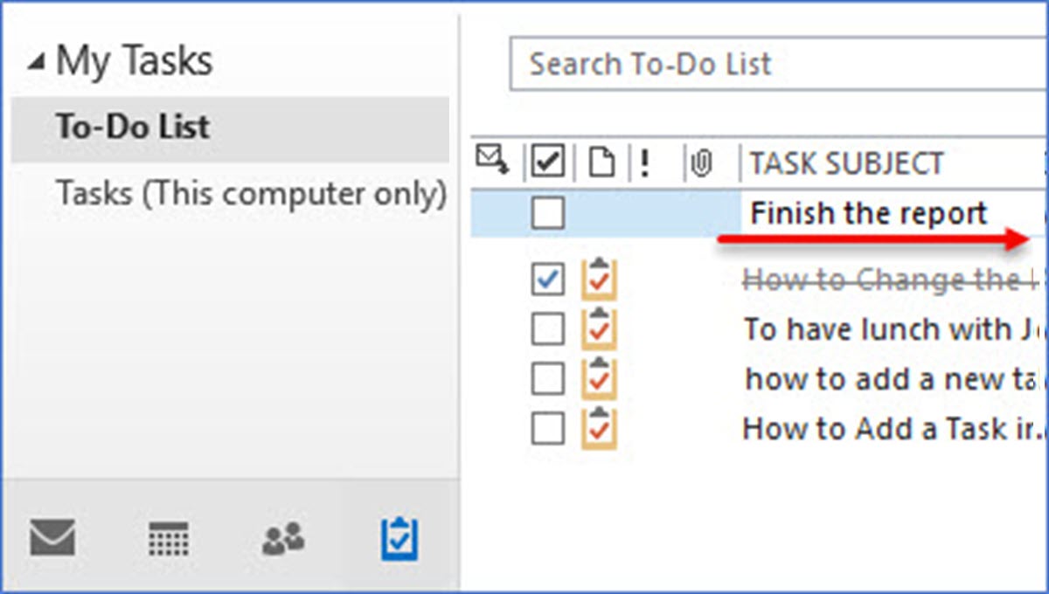Image resolution: width=1049 pixels, height=594 pixels.
Task: Click the clipboard icon beside 'To have lunch'
Action: coord(600,329)
